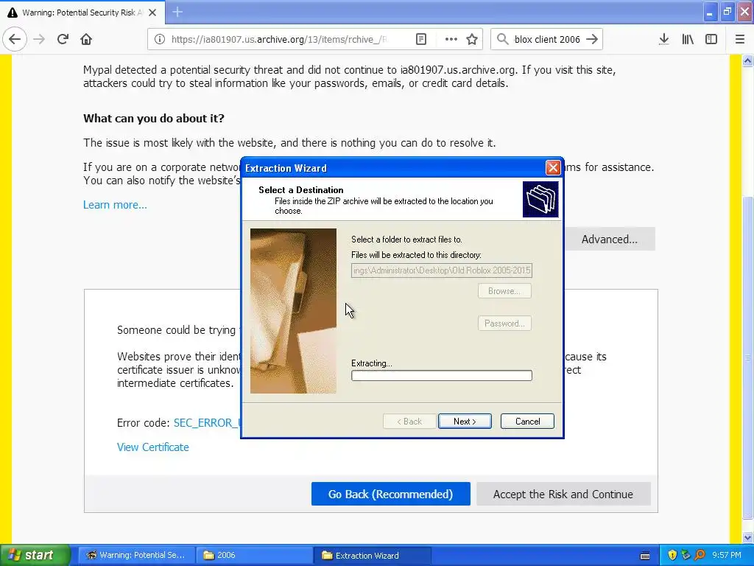Click the Password... button in wizard
754x566 pixels.
pos(504,324)
